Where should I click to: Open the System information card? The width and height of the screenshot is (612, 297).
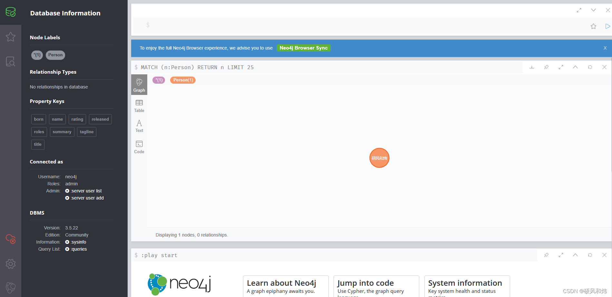pos(467,286)
